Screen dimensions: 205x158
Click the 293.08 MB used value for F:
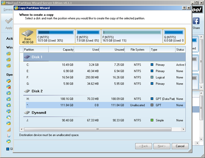pos(92,77)
